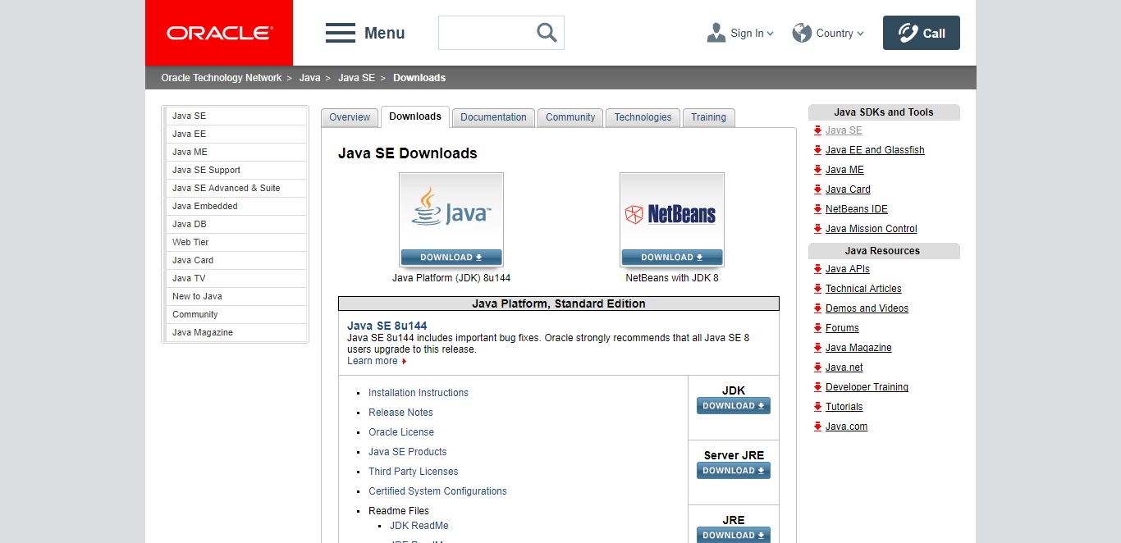Image resolution: width=1121 pixels, height=543 pixels.
Task: Open Java EE in left sidebar
Action: (x=236, y=134)
